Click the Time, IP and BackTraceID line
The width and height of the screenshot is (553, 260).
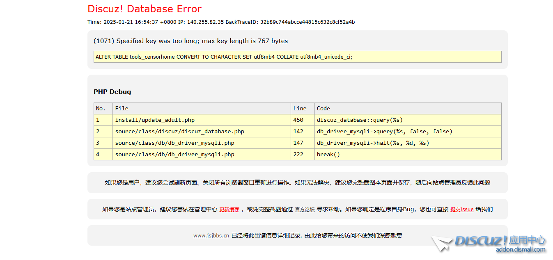click(x=221, y=22)
